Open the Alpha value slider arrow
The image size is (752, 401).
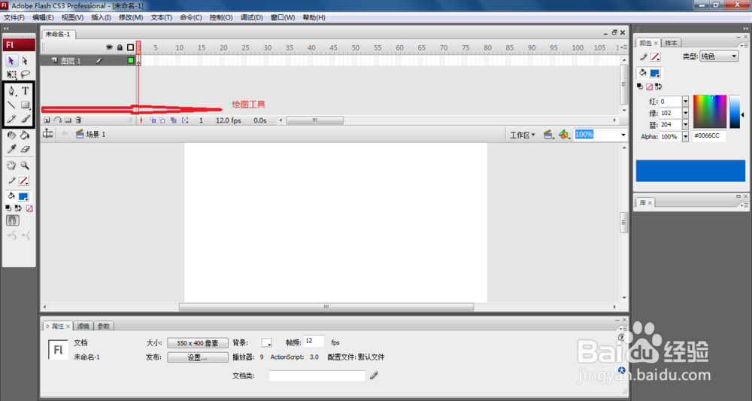click(x=685, y=137)
